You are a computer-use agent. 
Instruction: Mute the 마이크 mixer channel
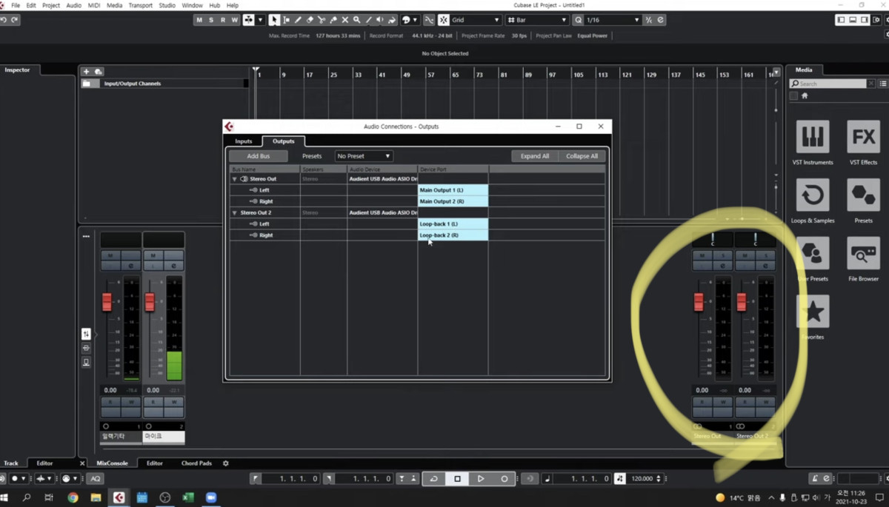click(x=153, y=255)
